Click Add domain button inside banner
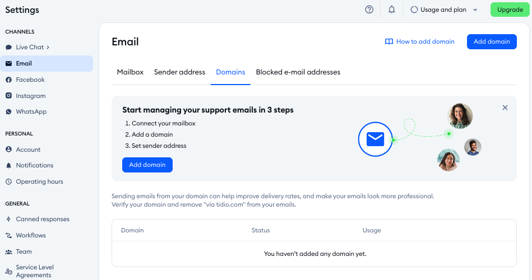This screenshot has height=280, width=532. coord(147,165)
